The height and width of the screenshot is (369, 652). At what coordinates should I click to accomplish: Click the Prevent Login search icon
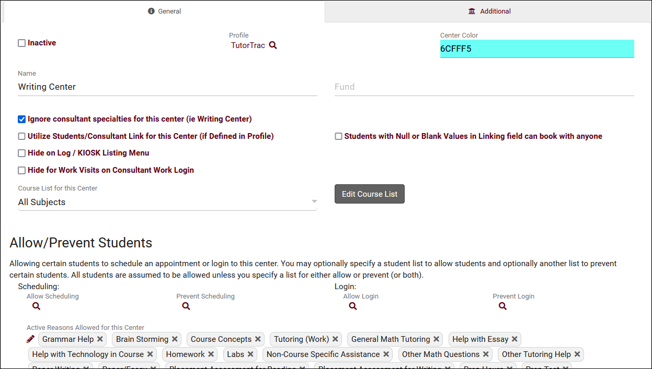click(x=502, y=306)
